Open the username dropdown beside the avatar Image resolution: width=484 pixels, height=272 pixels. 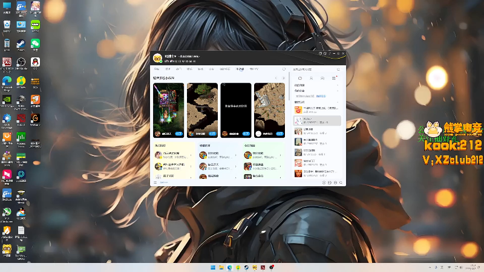click(x=171, y=56)
